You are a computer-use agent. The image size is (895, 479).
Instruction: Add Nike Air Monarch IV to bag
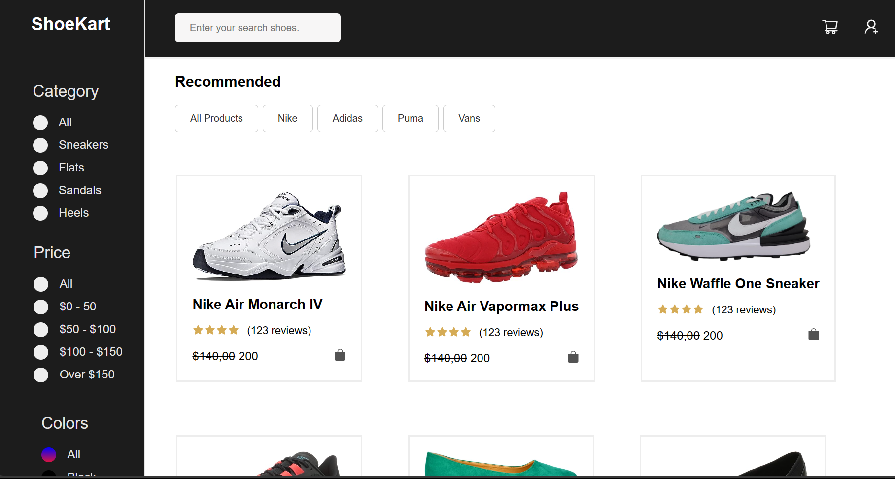pyautogui.click(x=340, y=355)
